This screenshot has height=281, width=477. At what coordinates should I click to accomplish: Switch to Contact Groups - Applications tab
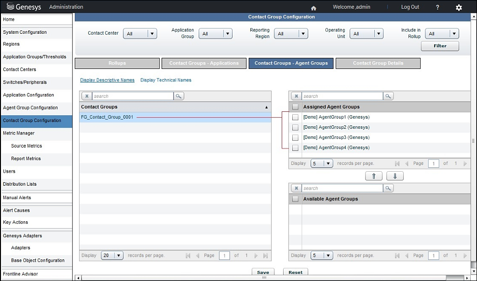pyautogui.click(x=204, y=63)
